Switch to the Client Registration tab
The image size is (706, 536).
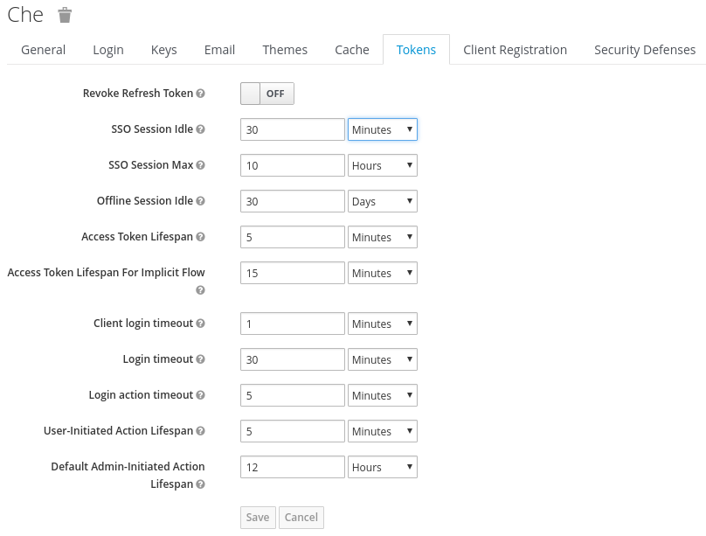(515, 50)
